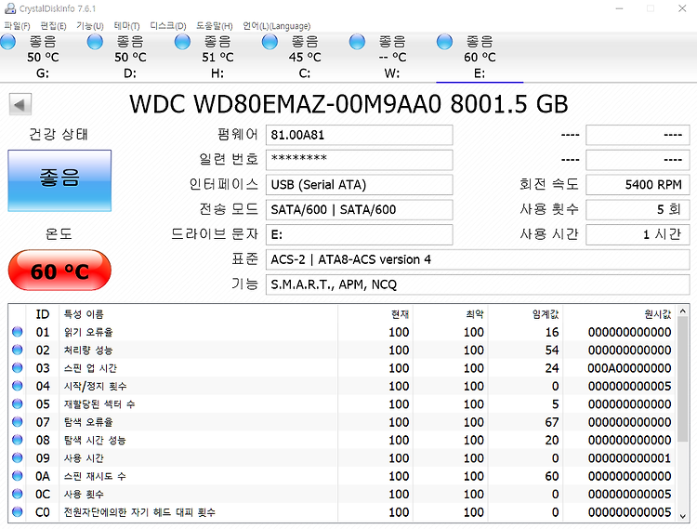Select drive E: status orb at 60 °C
The width and height of the screenshot is (697, 529).
click(444, 42)
